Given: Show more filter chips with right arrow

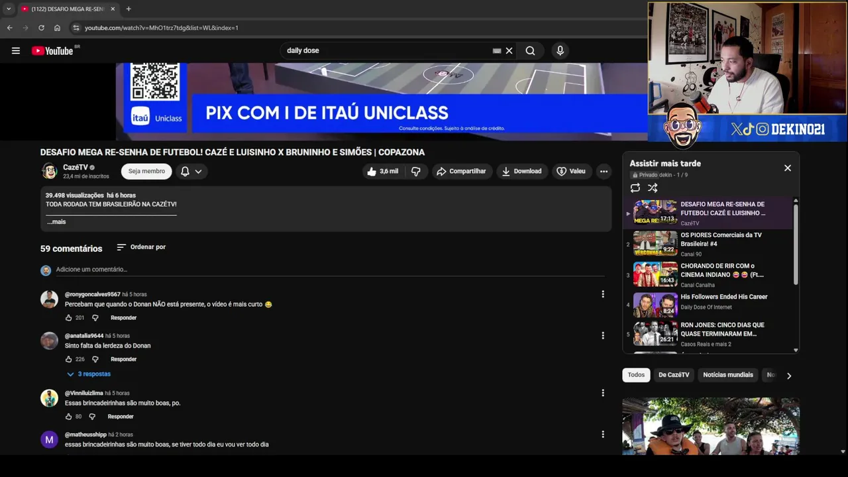Looking at the screenshot, I should [788, 376].
